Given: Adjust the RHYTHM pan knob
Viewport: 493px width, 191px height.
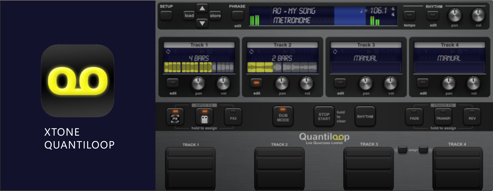Looking at the screenshot, I should 455,15.
